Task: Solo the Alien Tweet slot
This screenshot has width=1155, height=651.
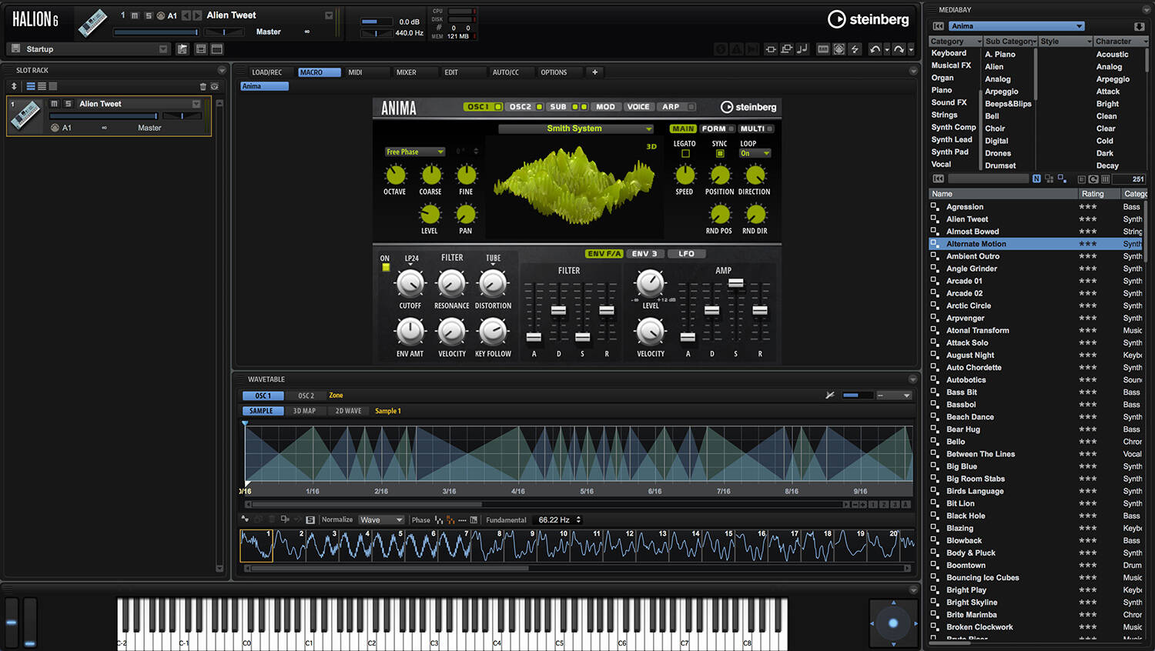Action: pos(65,103)
